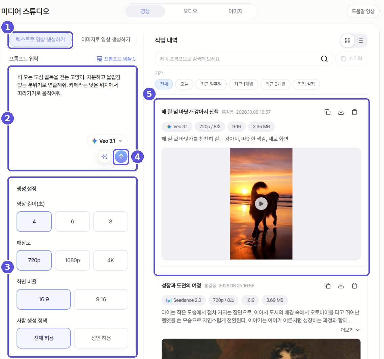Select 이미지로 영상 생성하기 tab
Image resolution: width=384 pixels, height=359 pixels.
point(106,39)
